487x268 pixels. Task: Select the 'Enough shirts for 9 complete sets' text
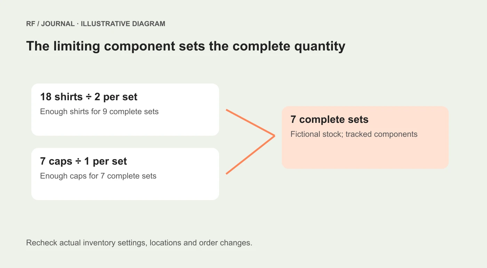99,112
